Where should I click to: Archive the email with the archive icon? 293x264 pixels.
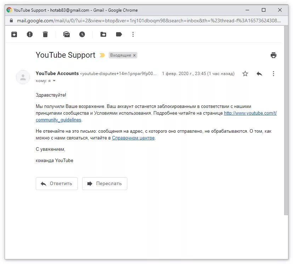14,34
